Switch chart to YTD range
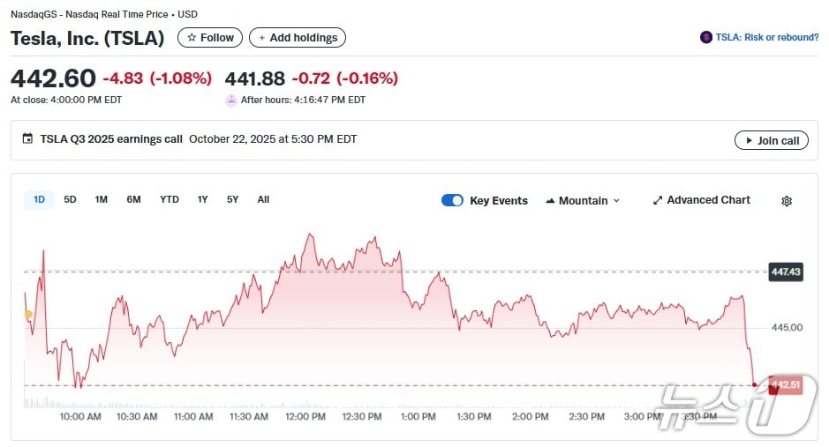 pos(169,200)
